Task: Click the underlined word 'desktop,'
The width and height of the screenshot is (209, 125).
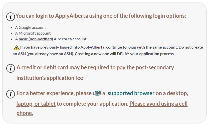Action: (177, 93)
